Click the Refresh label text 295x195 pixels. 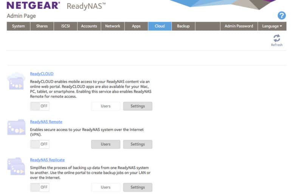pos(276,45)
